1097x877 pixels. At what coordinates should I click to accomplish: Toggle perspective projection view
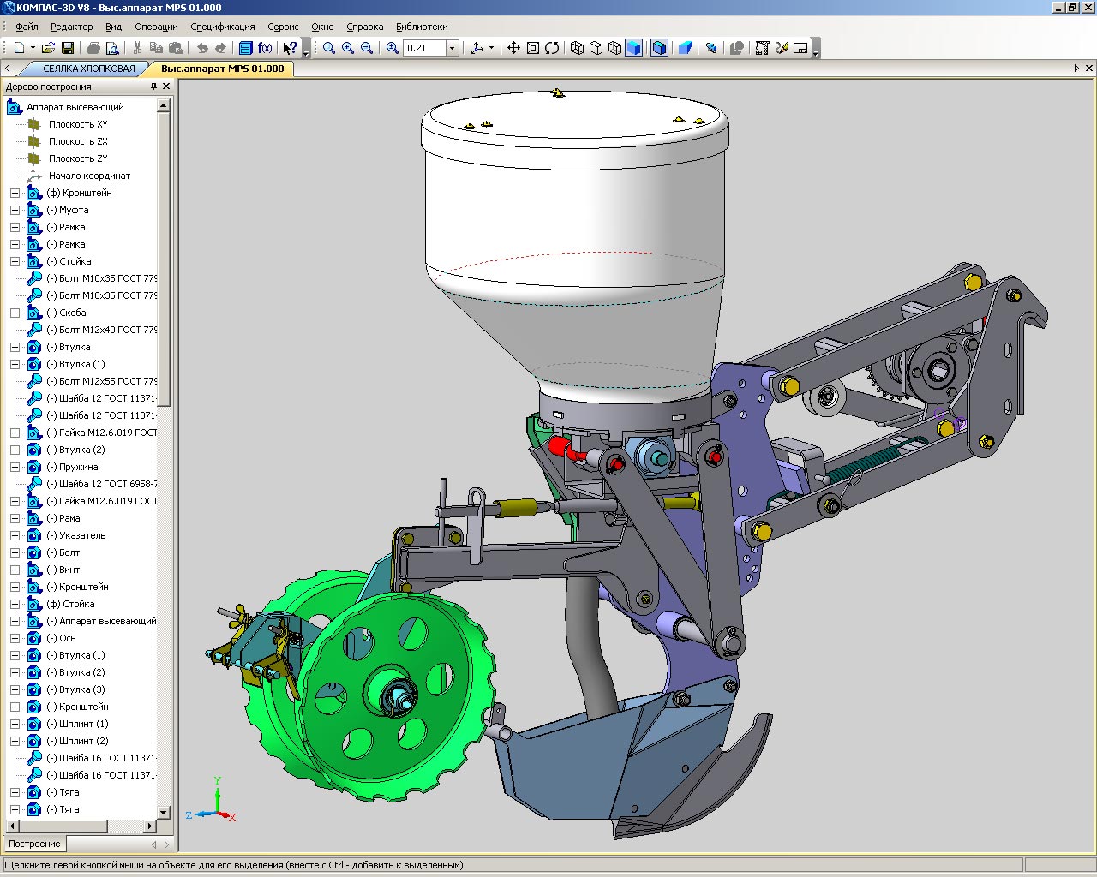tap(685, 48)
